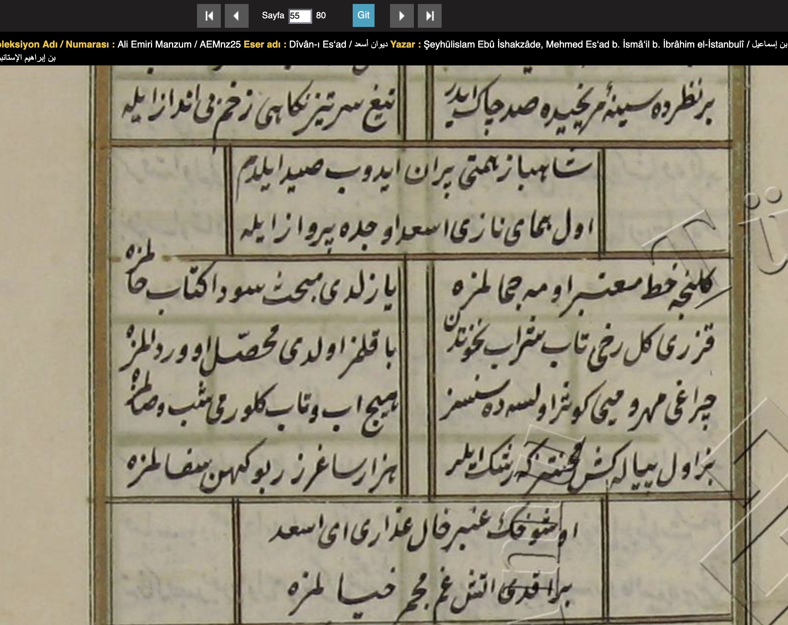Image resolution: width=788 pixels, height=625 pixels.
Task: Go to the first page
Action: point(209,16)
